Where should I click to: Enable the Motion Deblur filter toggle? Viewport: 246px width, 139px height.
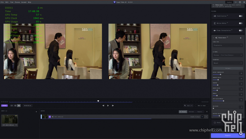pyautogui.click(x=240, y=23)
